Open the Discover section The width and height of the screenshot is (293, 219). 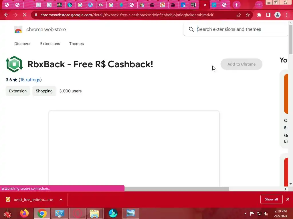click(23, 44)
